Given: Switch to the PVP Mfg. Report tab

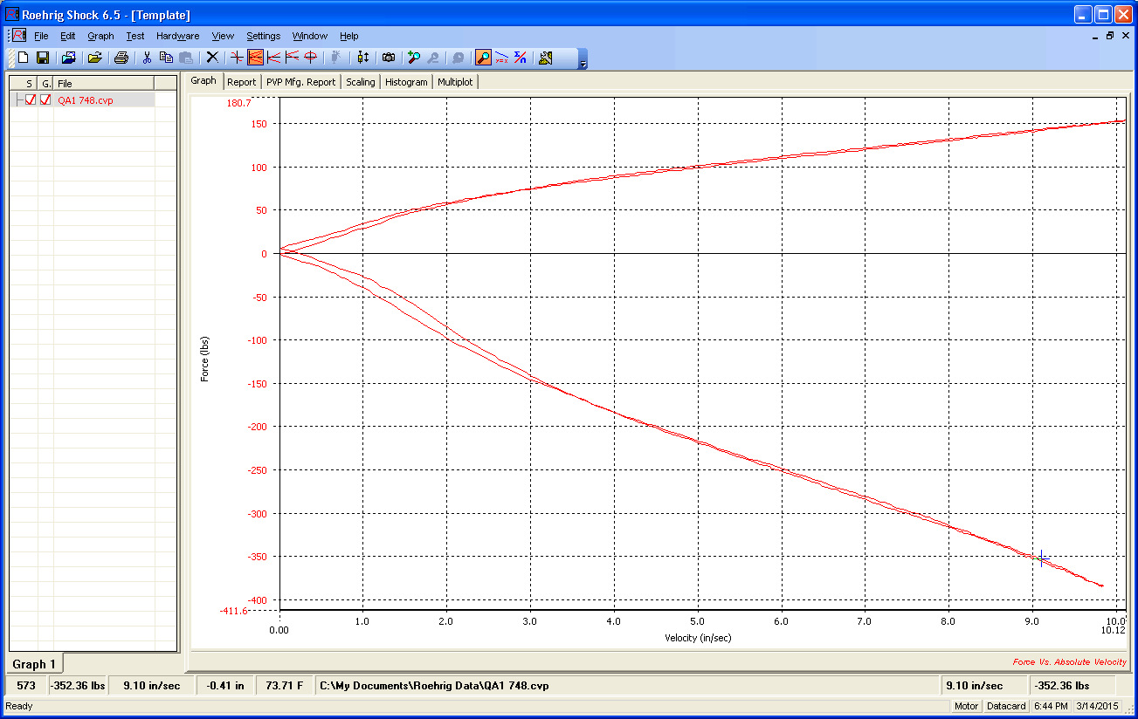Looking at the screenshot, I should [x=300, y=82].
